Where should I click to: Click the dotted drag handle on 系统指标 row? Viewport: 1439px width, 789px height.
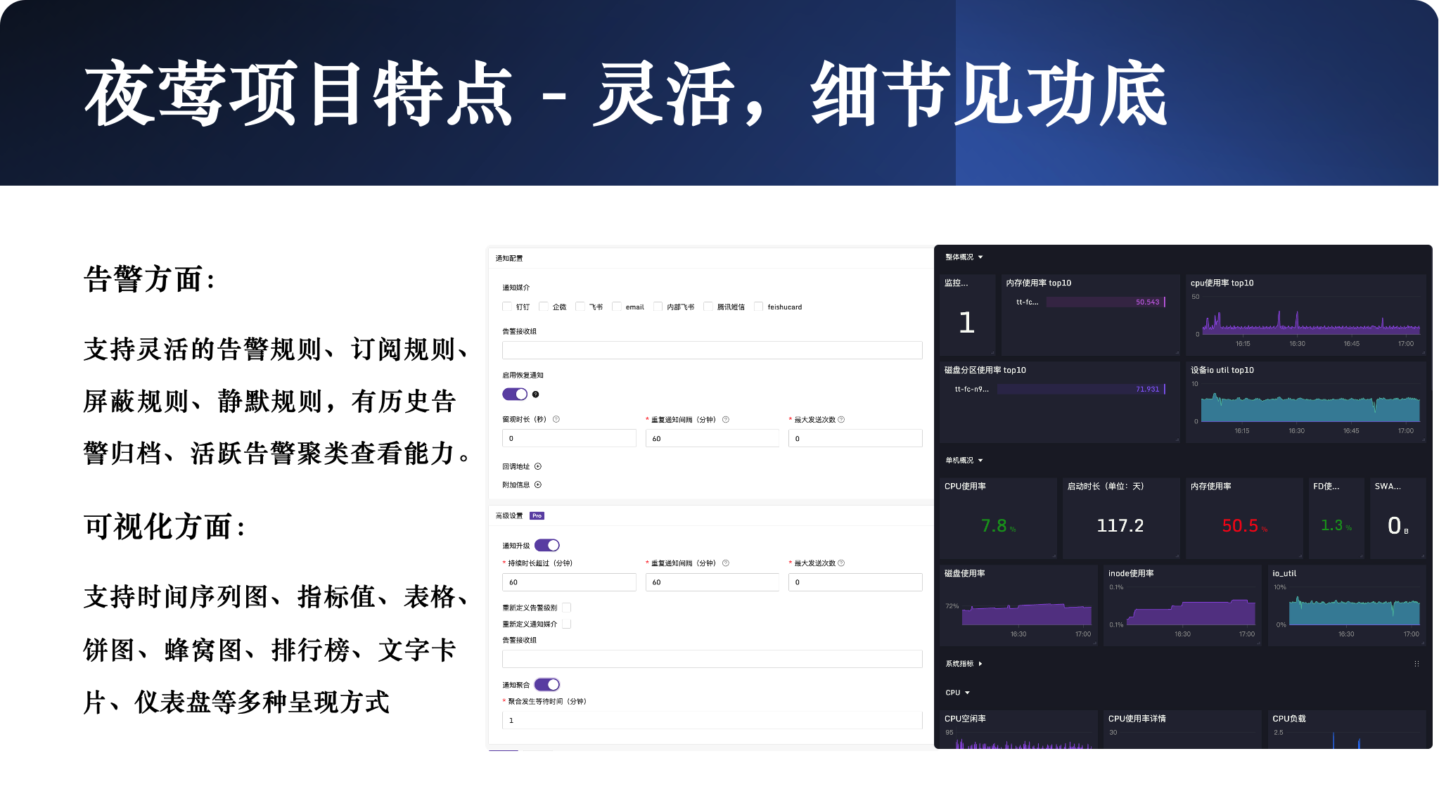pyautogui.click(x=1416, y=664)
